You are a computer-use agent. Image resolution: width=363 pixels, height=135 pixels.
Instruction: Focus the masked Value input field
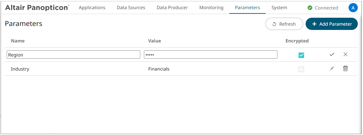[x=210, y=55]
